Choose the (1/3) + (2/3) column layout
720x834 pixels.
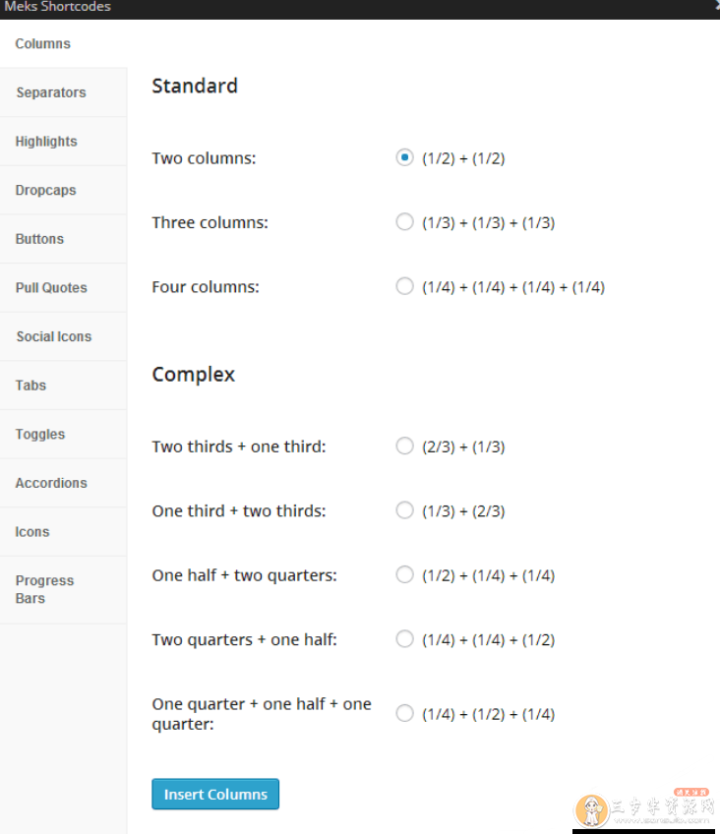click(x=404, y=510)
